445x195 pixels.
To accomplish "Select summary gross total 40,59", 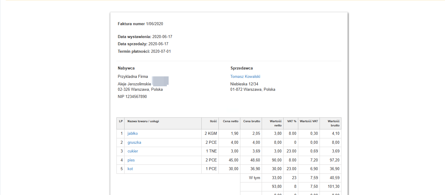I will [x=335, y=178].
